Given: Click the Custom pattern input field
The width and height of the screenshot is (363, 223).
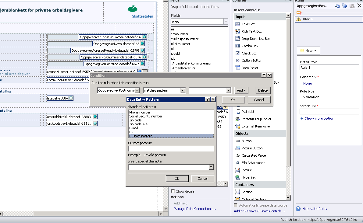Looking at the screenshot, I should point(171,149).
